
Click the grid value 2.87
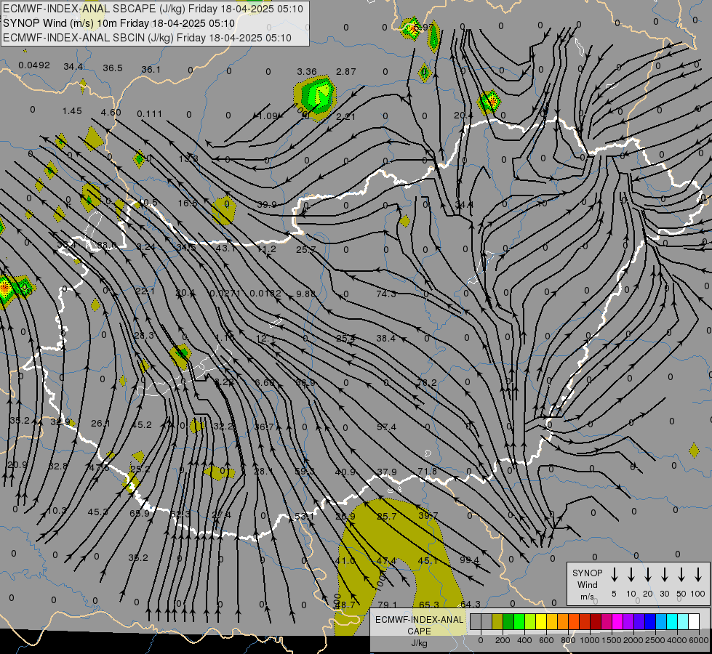(346, 72)
